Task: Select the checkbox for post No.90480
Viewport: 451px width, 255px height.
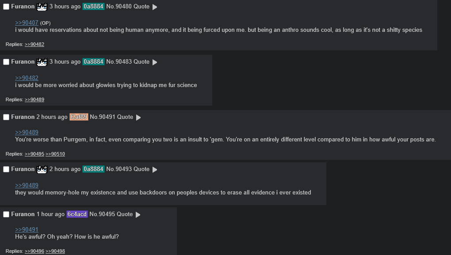Action: (x=6, y=7)
